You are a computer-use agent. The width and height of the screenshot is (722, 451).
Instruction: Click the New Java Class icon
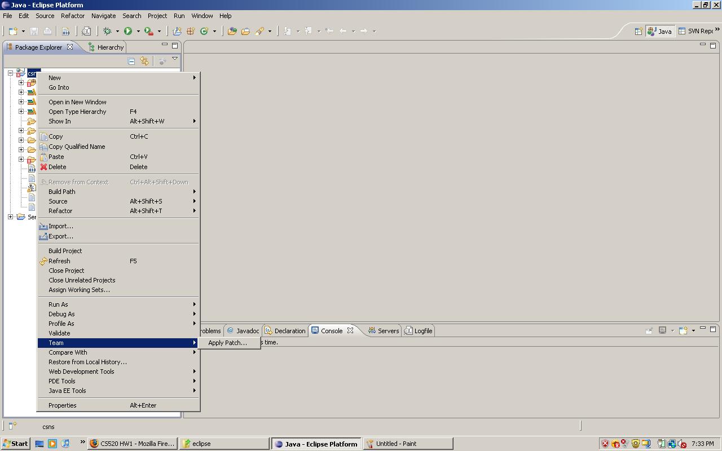point(204,32)
